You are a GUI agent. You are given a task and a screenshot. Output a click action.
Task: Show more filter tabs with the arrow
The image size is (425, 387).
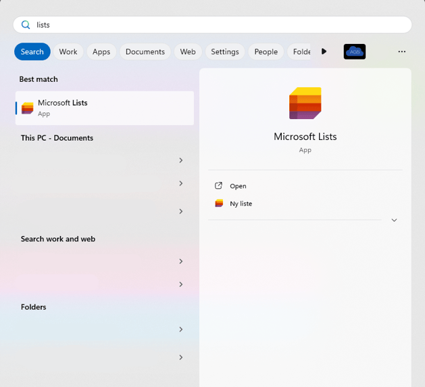click(x=324, y=51)
